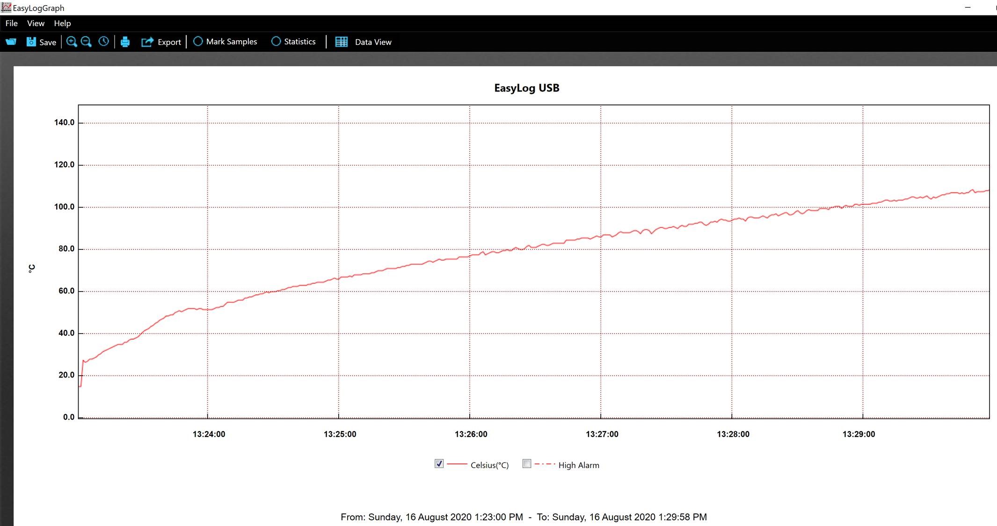This screenshot has width=997, height=526.
Task: Enable the Mark Samples radio toggle
Action: [x=198, y=42]
